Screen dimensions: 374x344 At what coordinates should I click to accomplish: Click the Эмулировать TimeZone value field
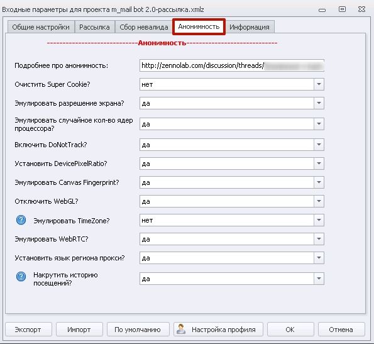pyautogui.click(x=226, y=220)
